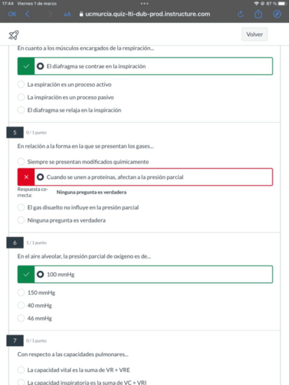Go forward with the browser forward arrow
289x385 pixels.
(49, 14)
